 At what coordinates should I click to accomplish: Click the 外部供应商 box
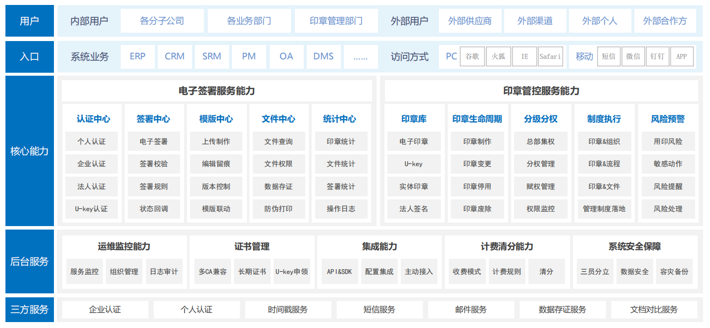tap(470, 21)
